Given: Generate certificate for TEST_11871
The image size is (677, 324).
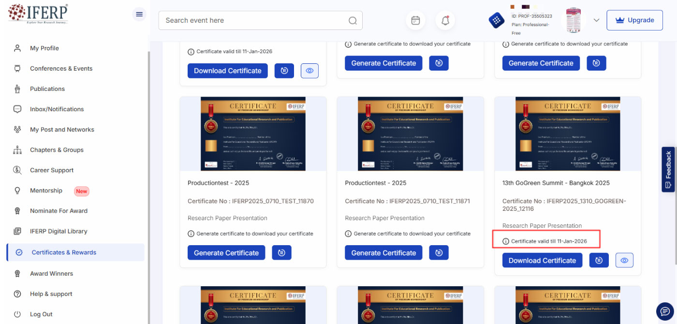Looking at the screenshot, I should (x=383, y=252).
